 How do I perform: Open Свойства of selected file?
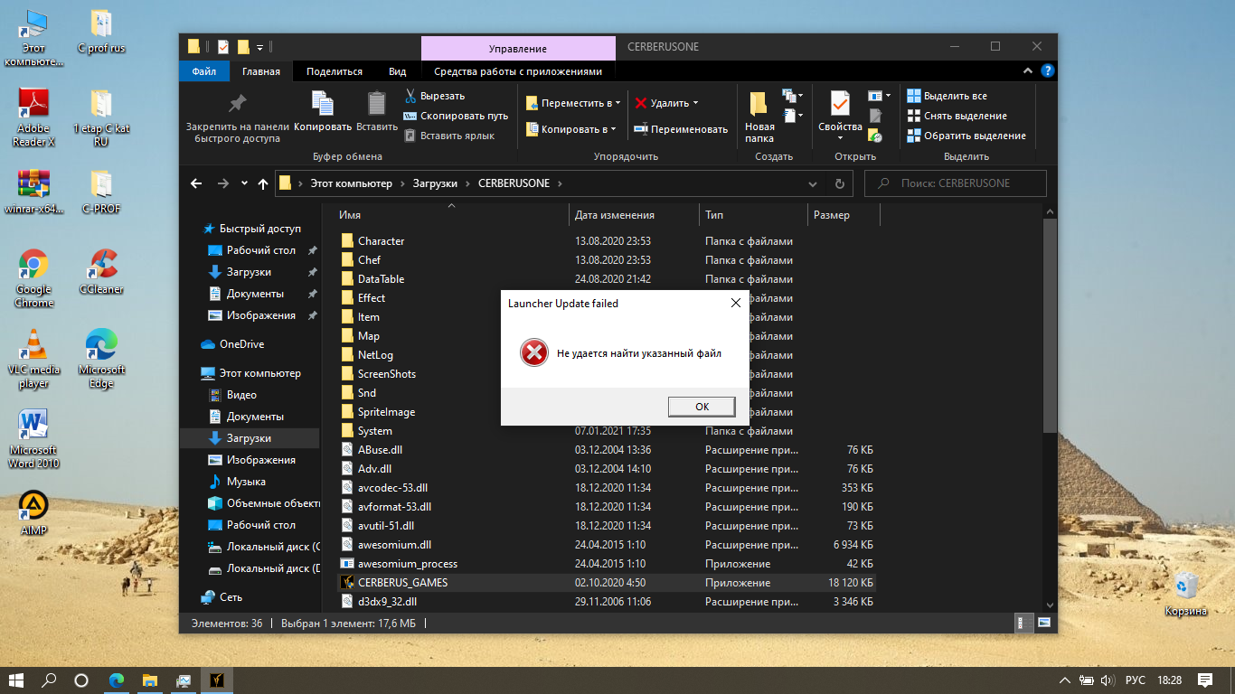pos(840,116)
